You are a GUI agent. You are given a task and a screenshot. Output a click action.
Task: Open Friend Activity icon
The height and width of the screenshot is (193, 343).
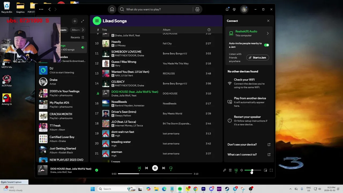click(x=234, y=9)
